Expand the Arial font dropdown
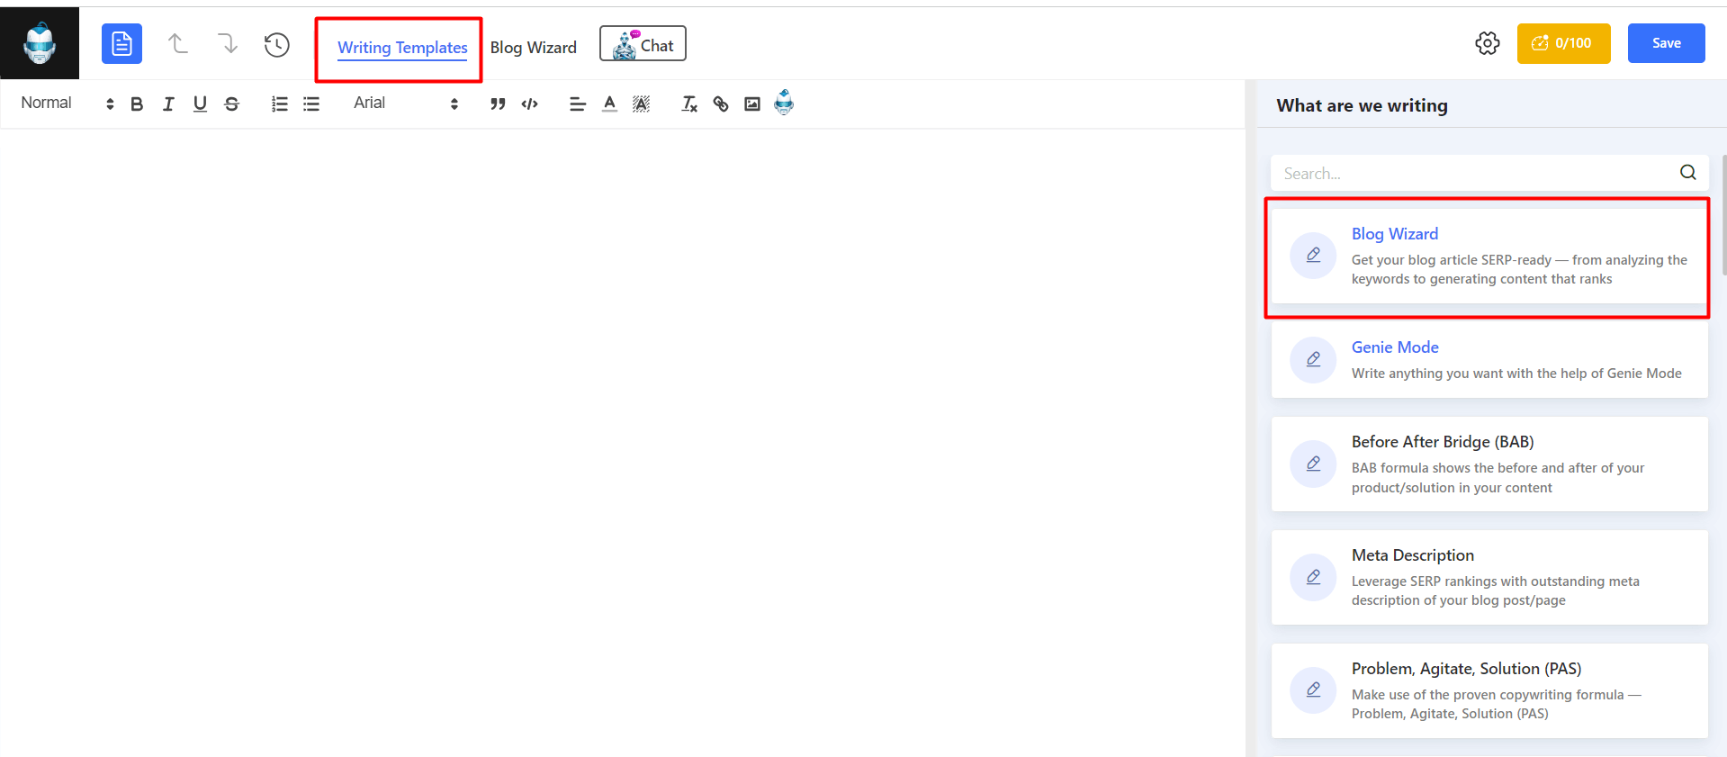 click(406, 104)
